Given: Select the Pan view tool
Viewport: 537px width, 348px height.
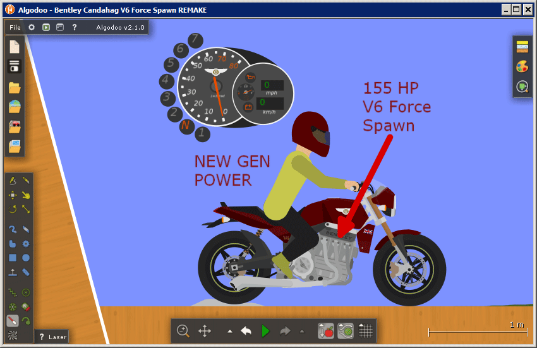Looking at the screenshot, I should pos(205,331).
